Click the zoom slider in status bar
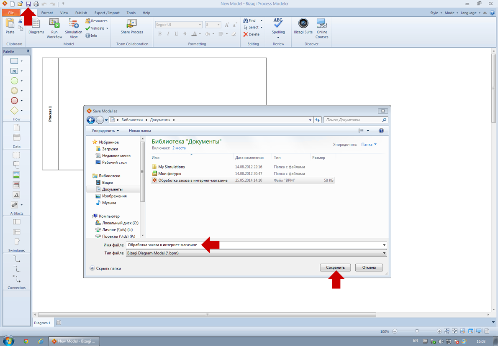This screenshot has height=346, width=498. [x=417, y=331]
